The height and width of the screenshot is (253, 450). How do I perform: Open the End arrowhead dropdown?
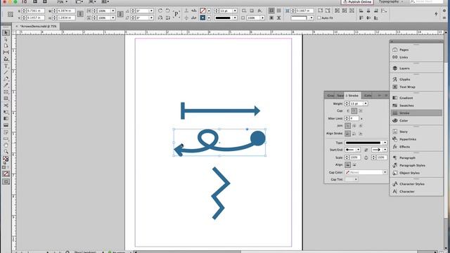coord(385,150)
